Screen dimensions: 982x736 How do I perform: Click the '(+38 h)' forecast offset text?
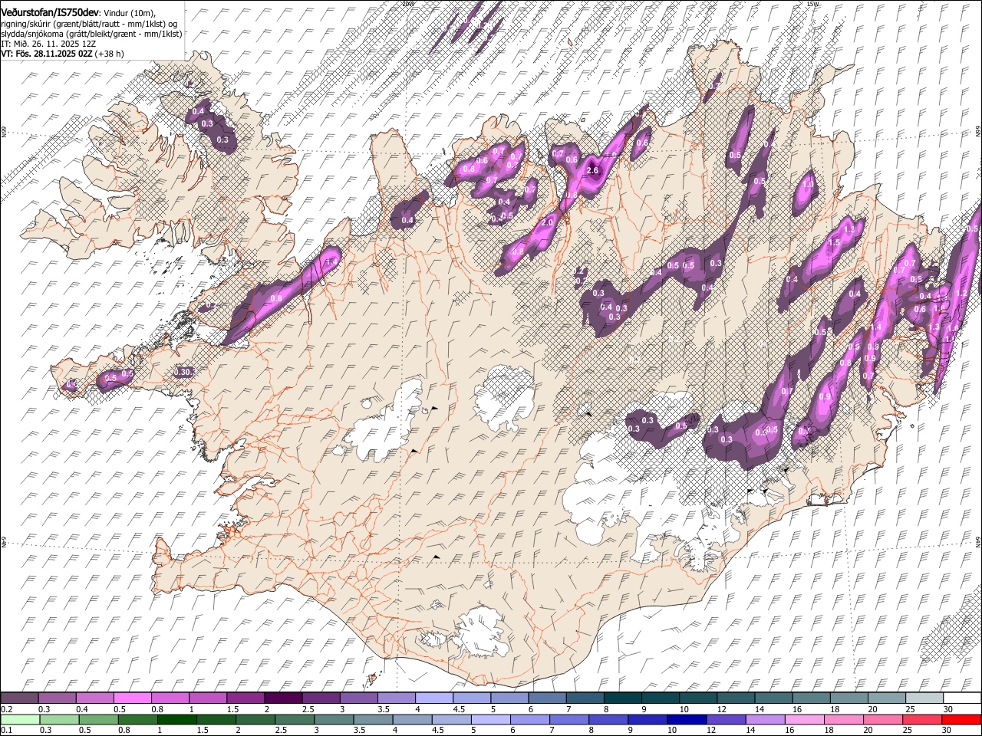click(110, 54)
